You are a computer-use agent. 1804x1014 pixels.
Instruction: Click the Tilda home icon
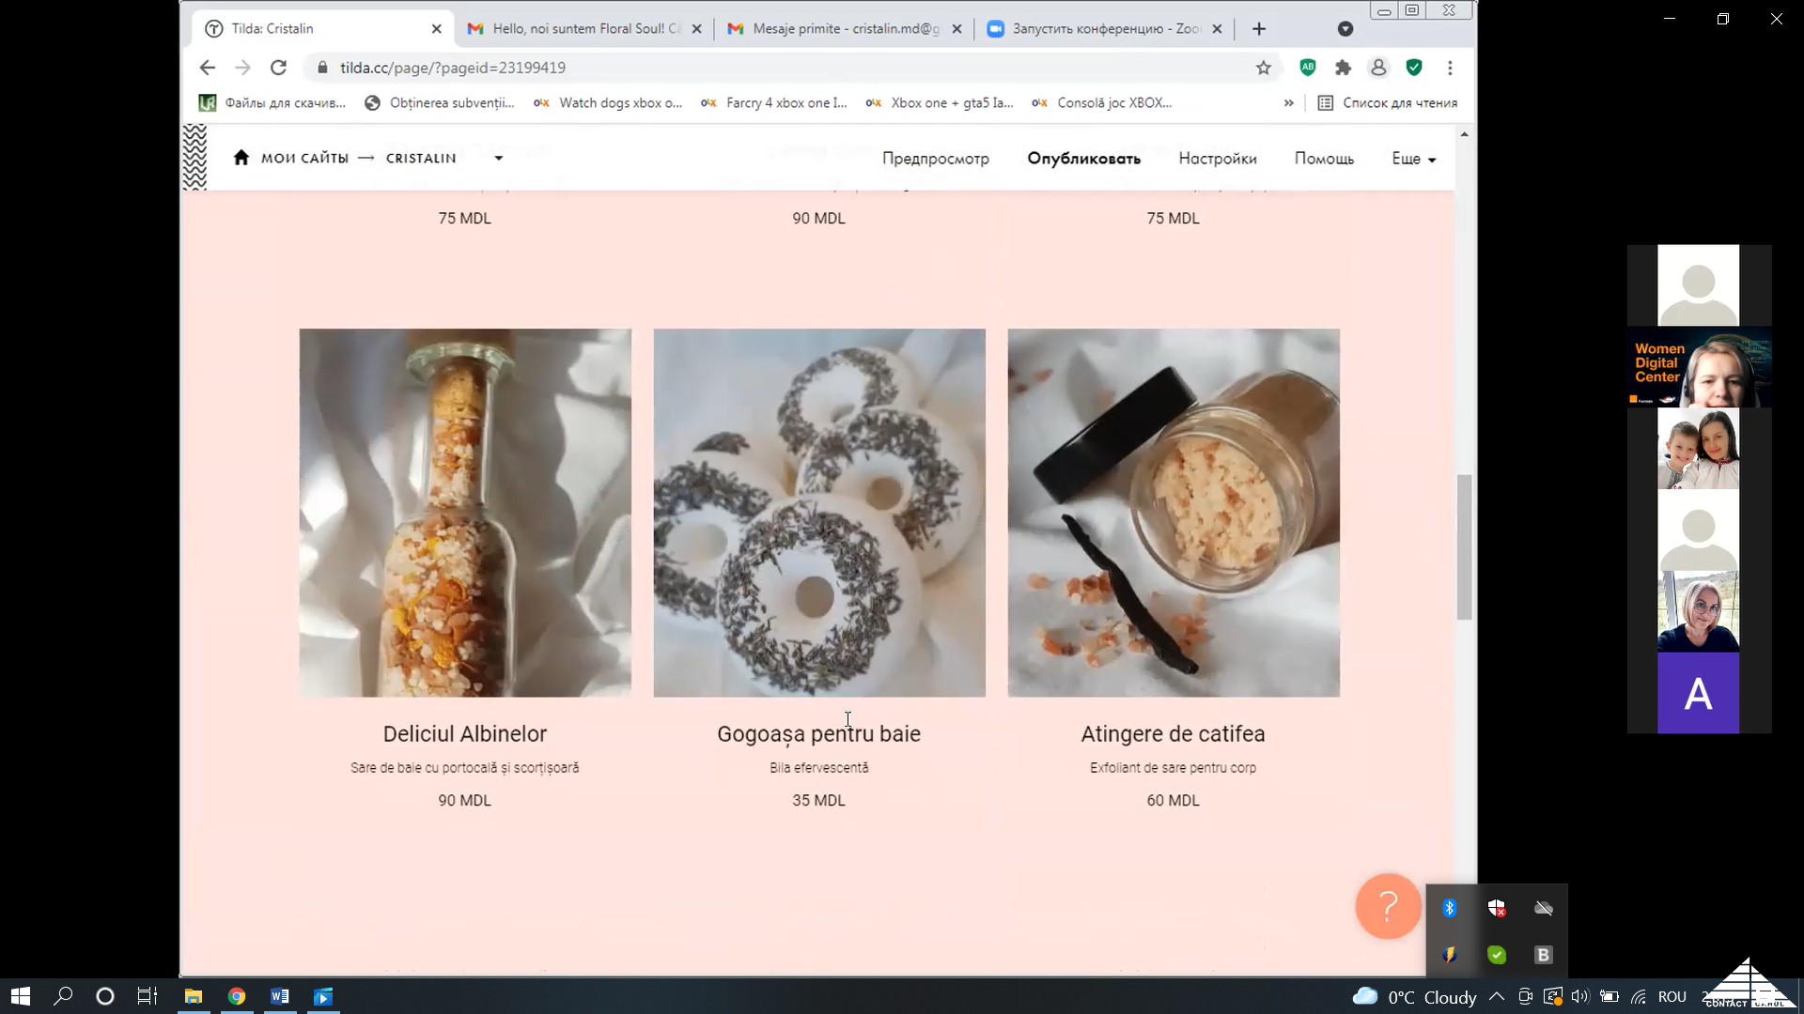(x=241, y=158)
